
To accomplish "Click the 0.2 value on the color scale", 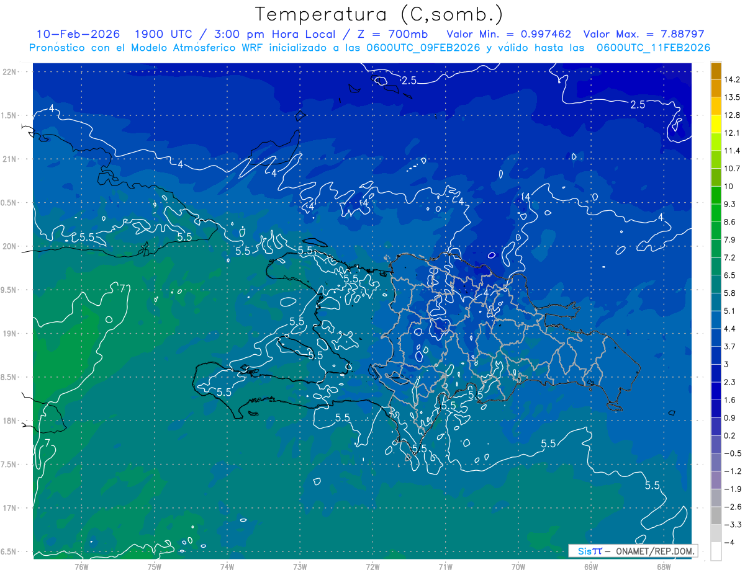I will [730, 435].
